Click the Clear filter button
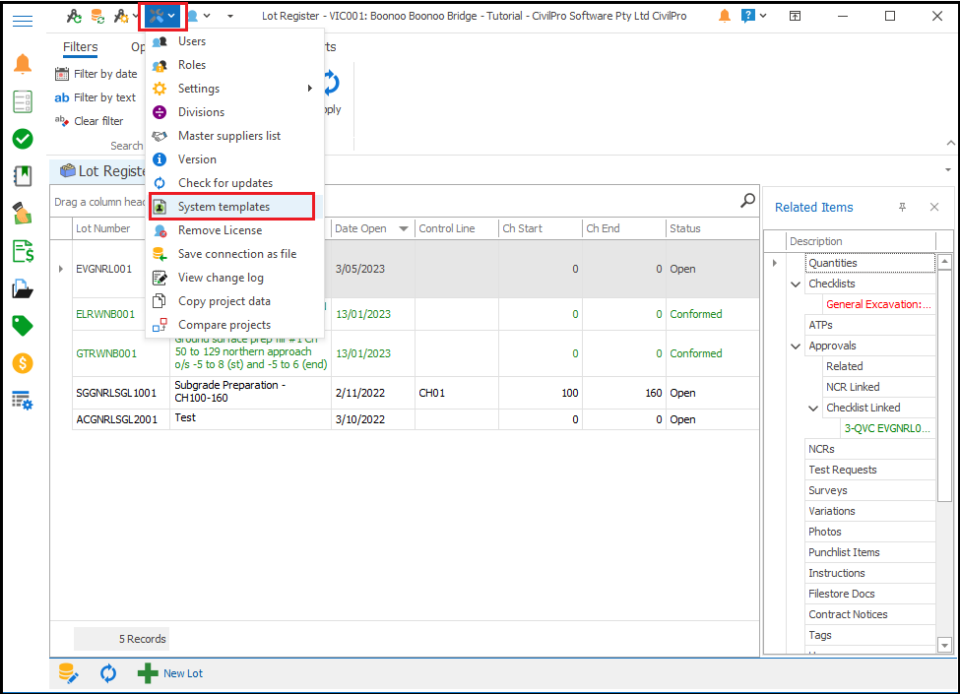 (98, 121)
